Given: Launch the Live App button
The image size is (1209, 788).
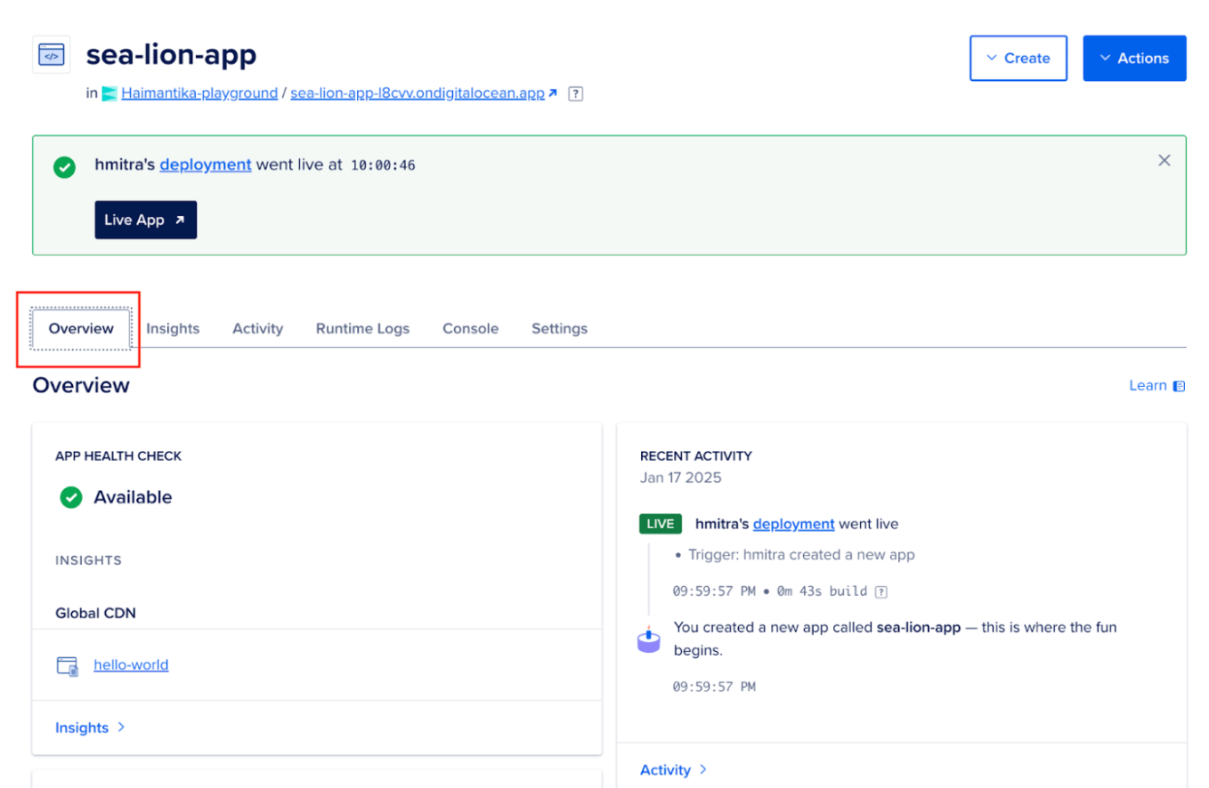Looking at the screenshot, I should (146, 220).
